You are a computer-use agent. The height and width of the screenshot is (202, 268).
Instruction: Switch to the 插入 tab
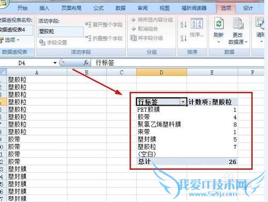pos(44,8)
